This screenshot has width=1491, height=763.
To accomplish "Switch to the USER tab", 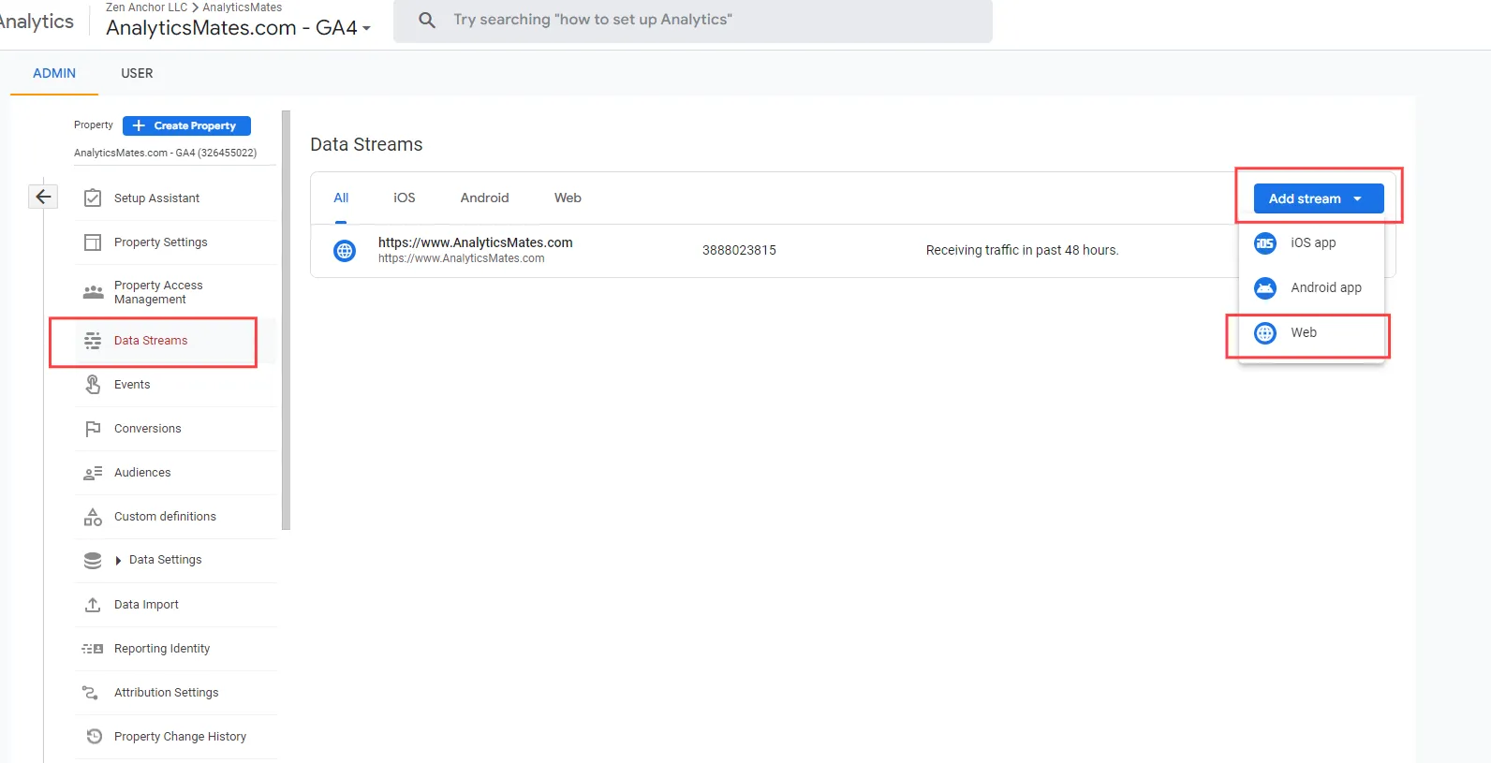I will tap(137, 73).
